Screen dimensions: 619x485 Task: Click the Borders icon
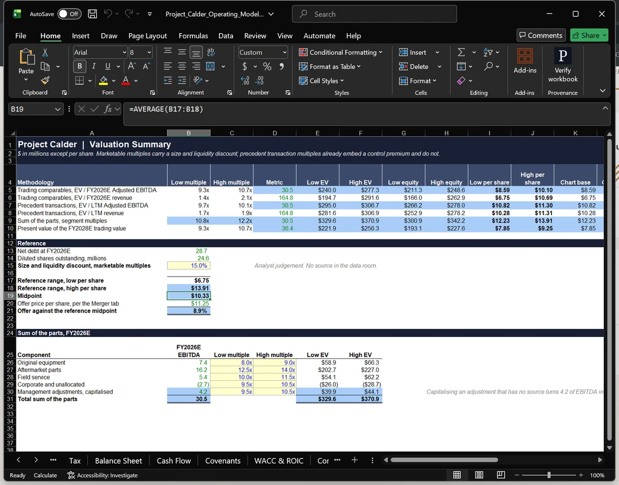pyautogui.click(x=79, y=81)
